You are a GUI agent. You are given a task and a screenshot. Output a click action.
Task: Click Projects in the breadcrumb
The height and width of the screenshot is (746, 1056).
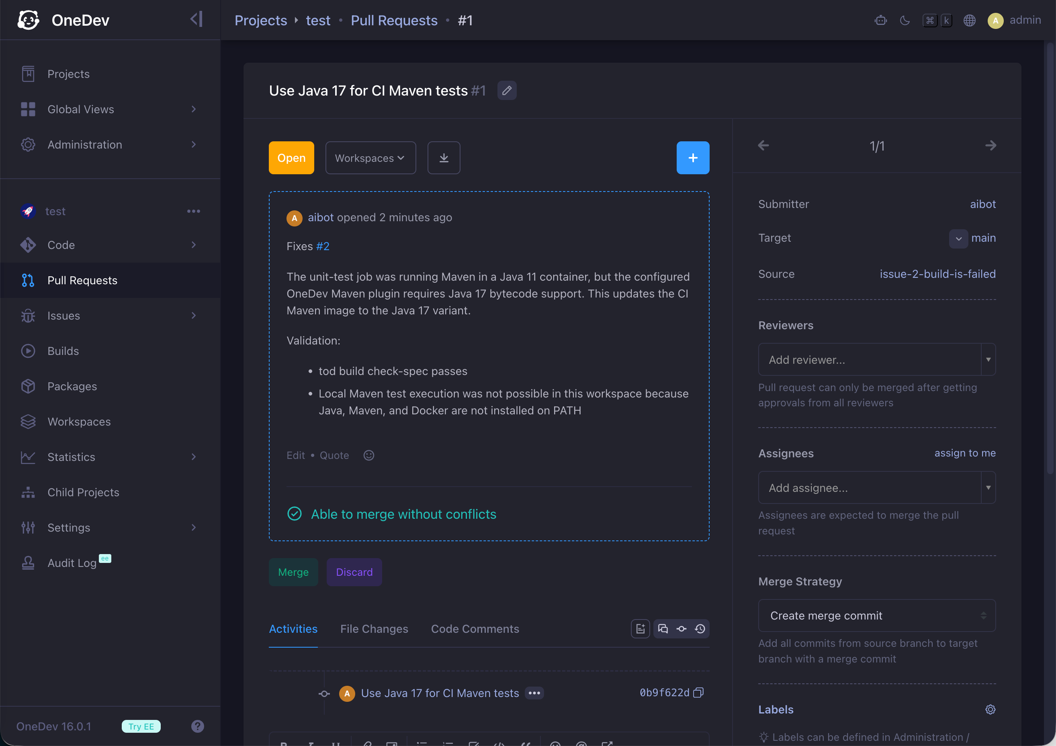pos(261,20)
